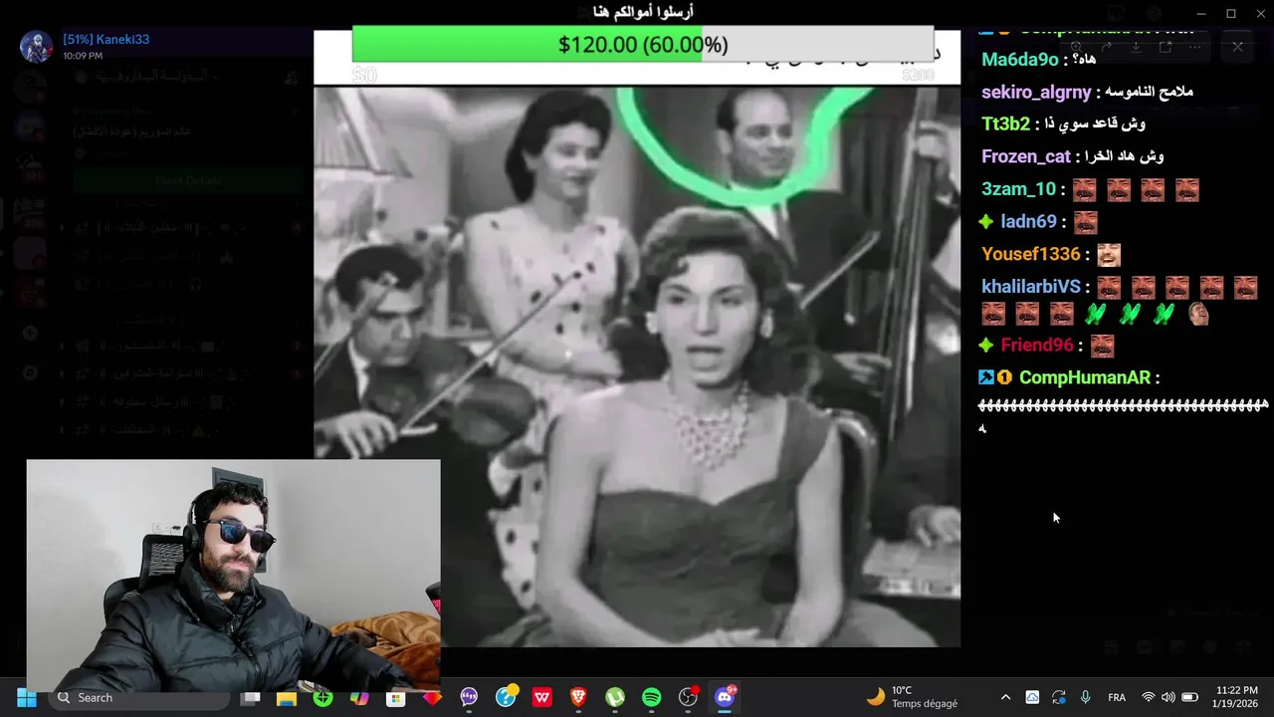Open the Windows Start menu

pos(27,698)
